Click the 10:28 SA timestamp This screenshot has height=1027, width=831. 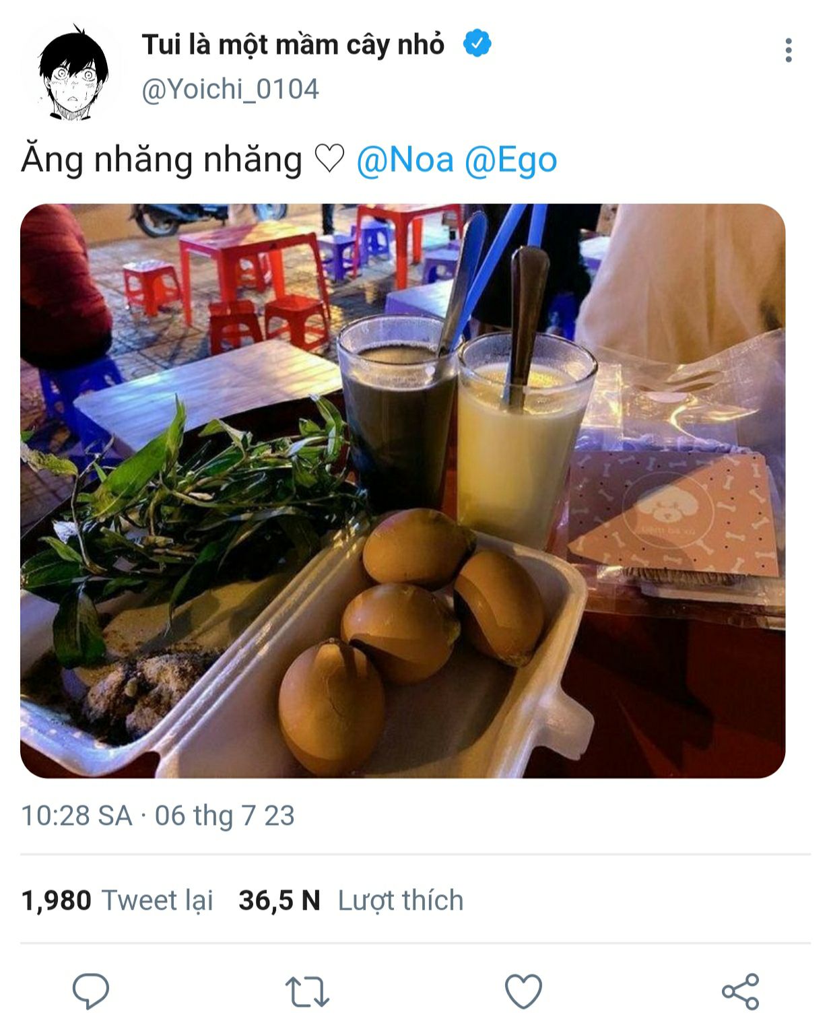coord(77,816)
